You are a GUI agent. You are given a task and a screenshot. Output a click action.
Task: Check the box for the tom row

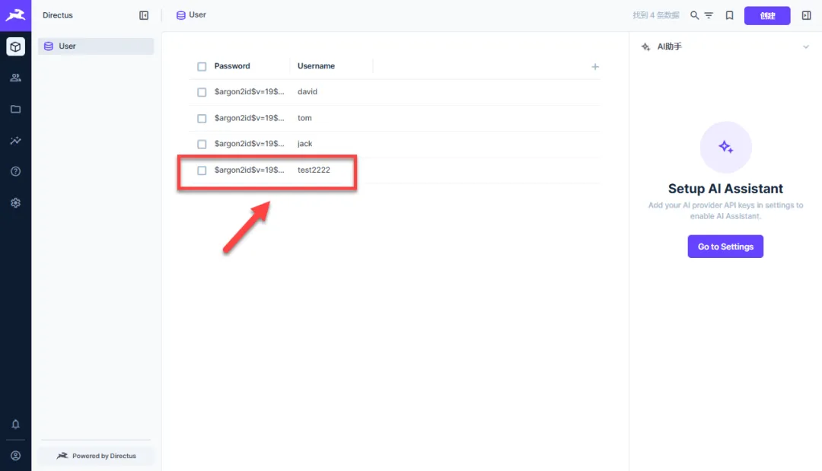202,119
